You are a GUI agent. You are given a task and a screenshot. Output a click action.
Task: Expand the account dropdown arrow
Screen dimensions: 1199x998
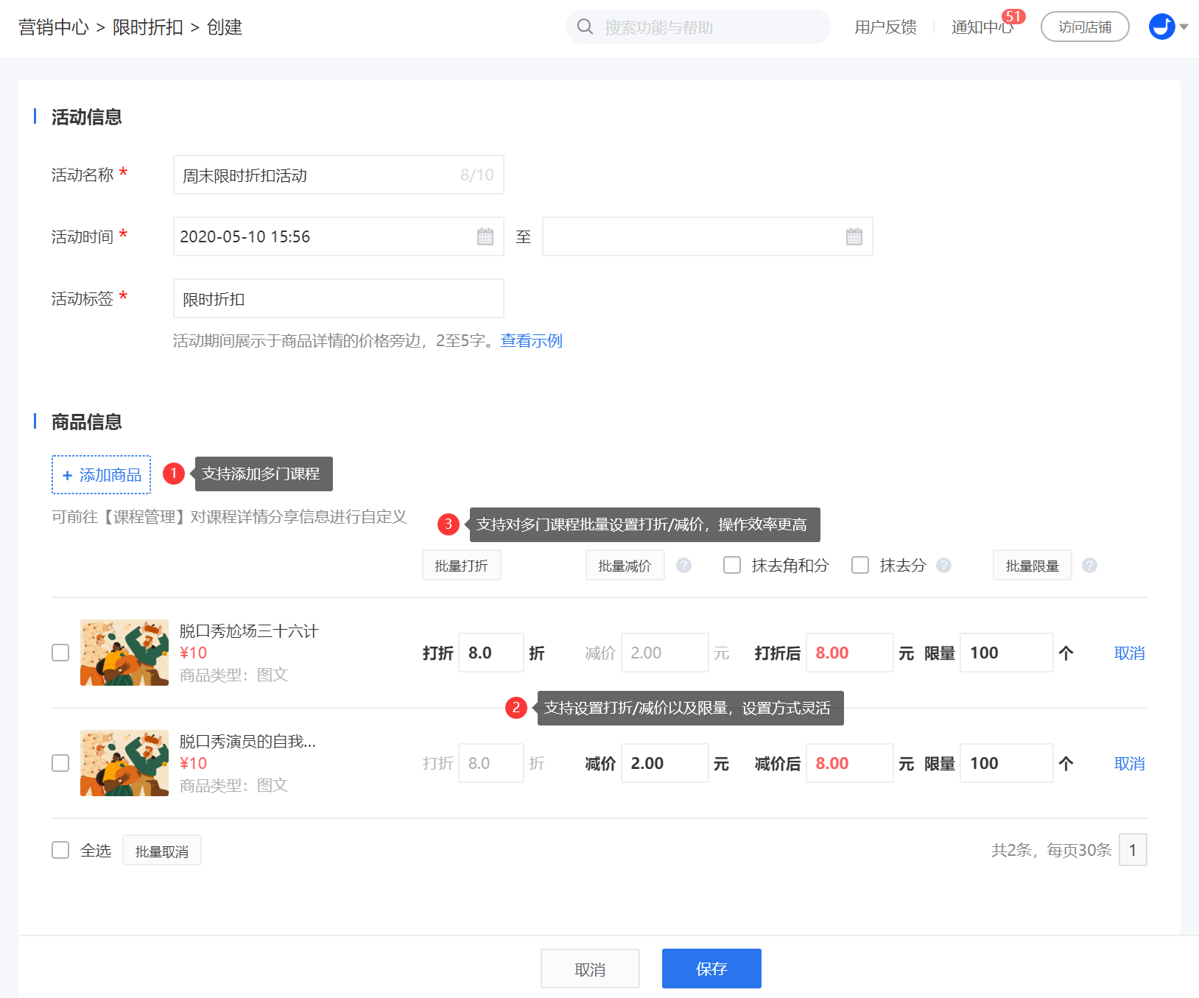pos(1184,27)
